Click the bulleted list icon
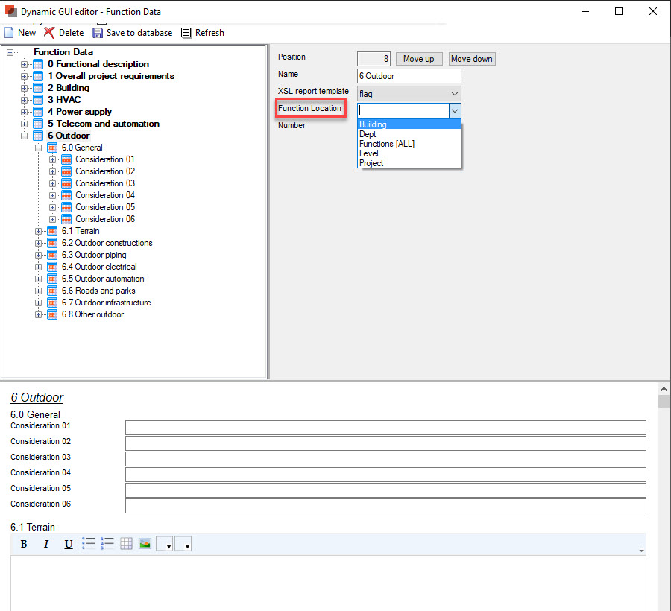671x611 pixels. [89, 544]
